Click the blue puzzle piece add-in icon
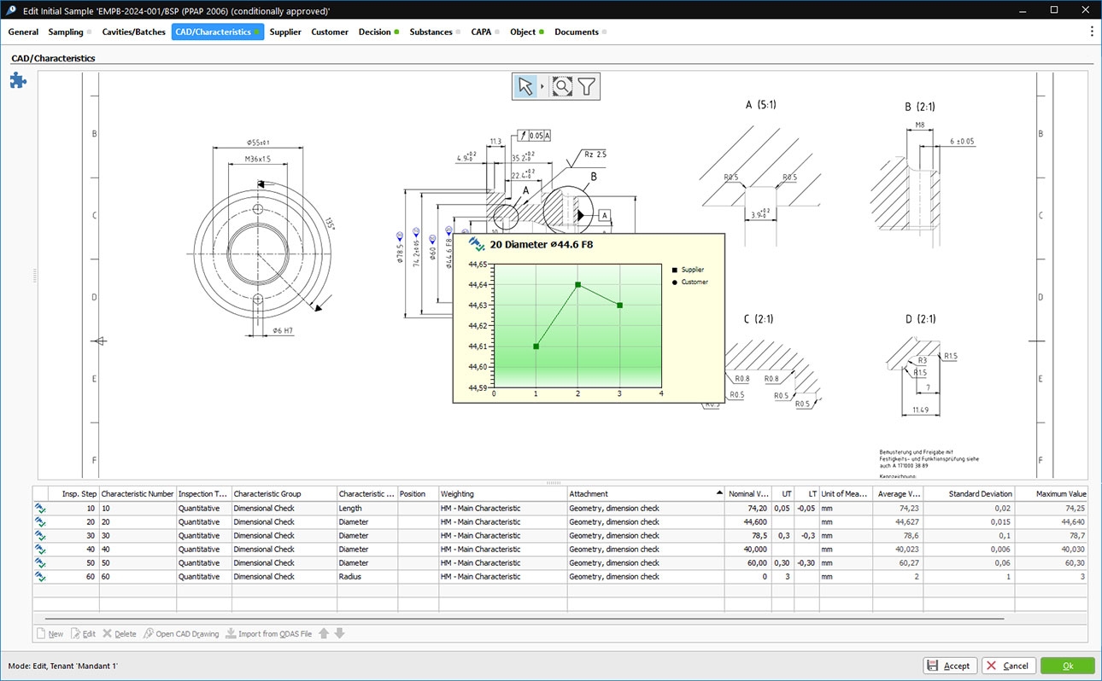Viewport: 1102px width, 681px height. (18, 80)
